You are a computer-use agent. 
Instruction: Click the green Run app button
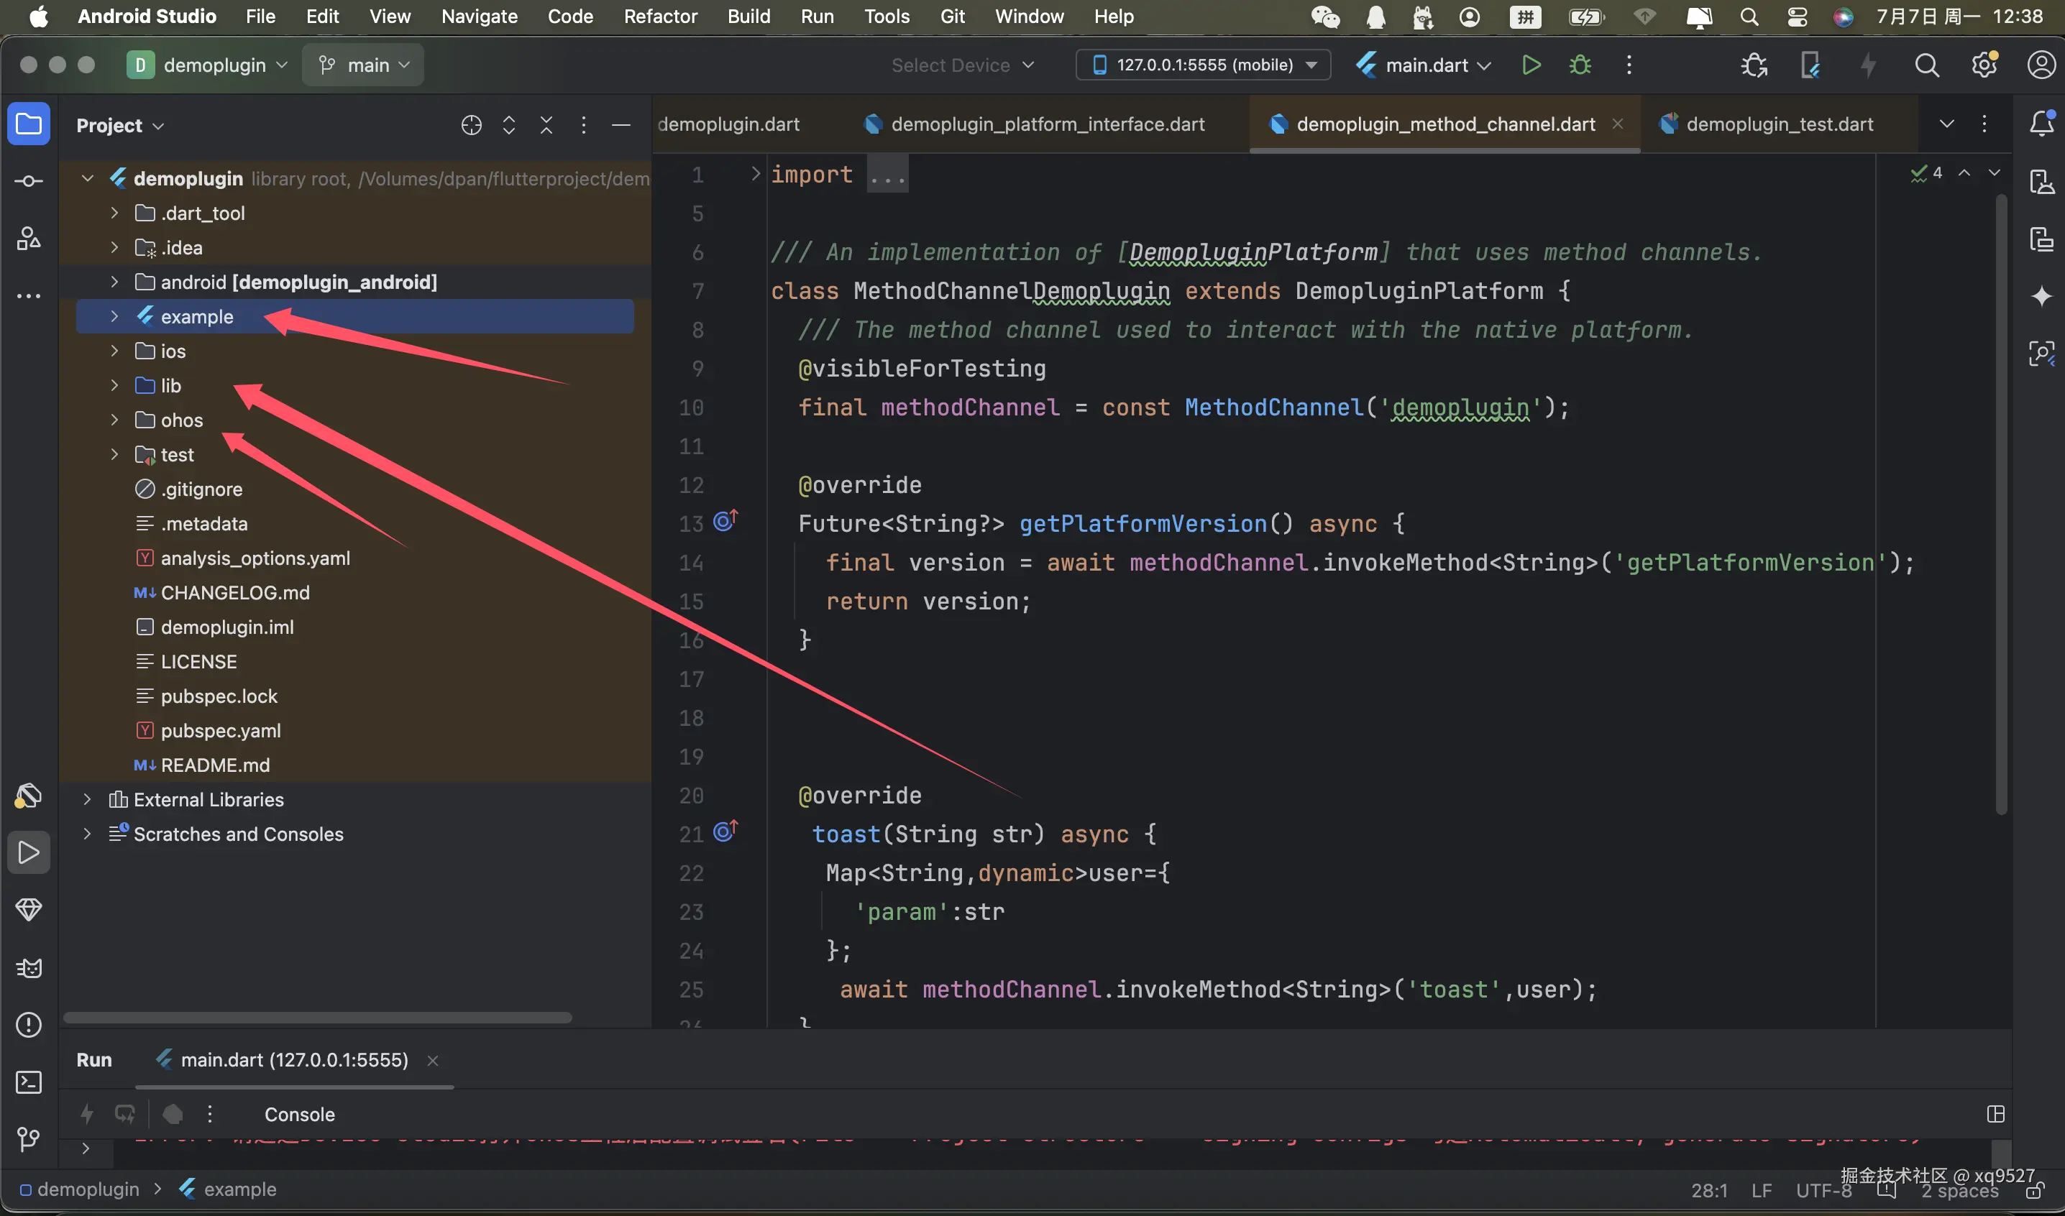tap(1531, 65)
